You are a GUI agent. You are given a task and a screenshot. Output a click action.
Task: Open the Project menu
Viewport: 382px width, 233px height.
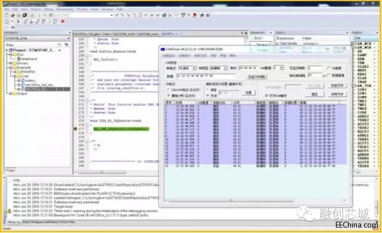click(36, 10)
